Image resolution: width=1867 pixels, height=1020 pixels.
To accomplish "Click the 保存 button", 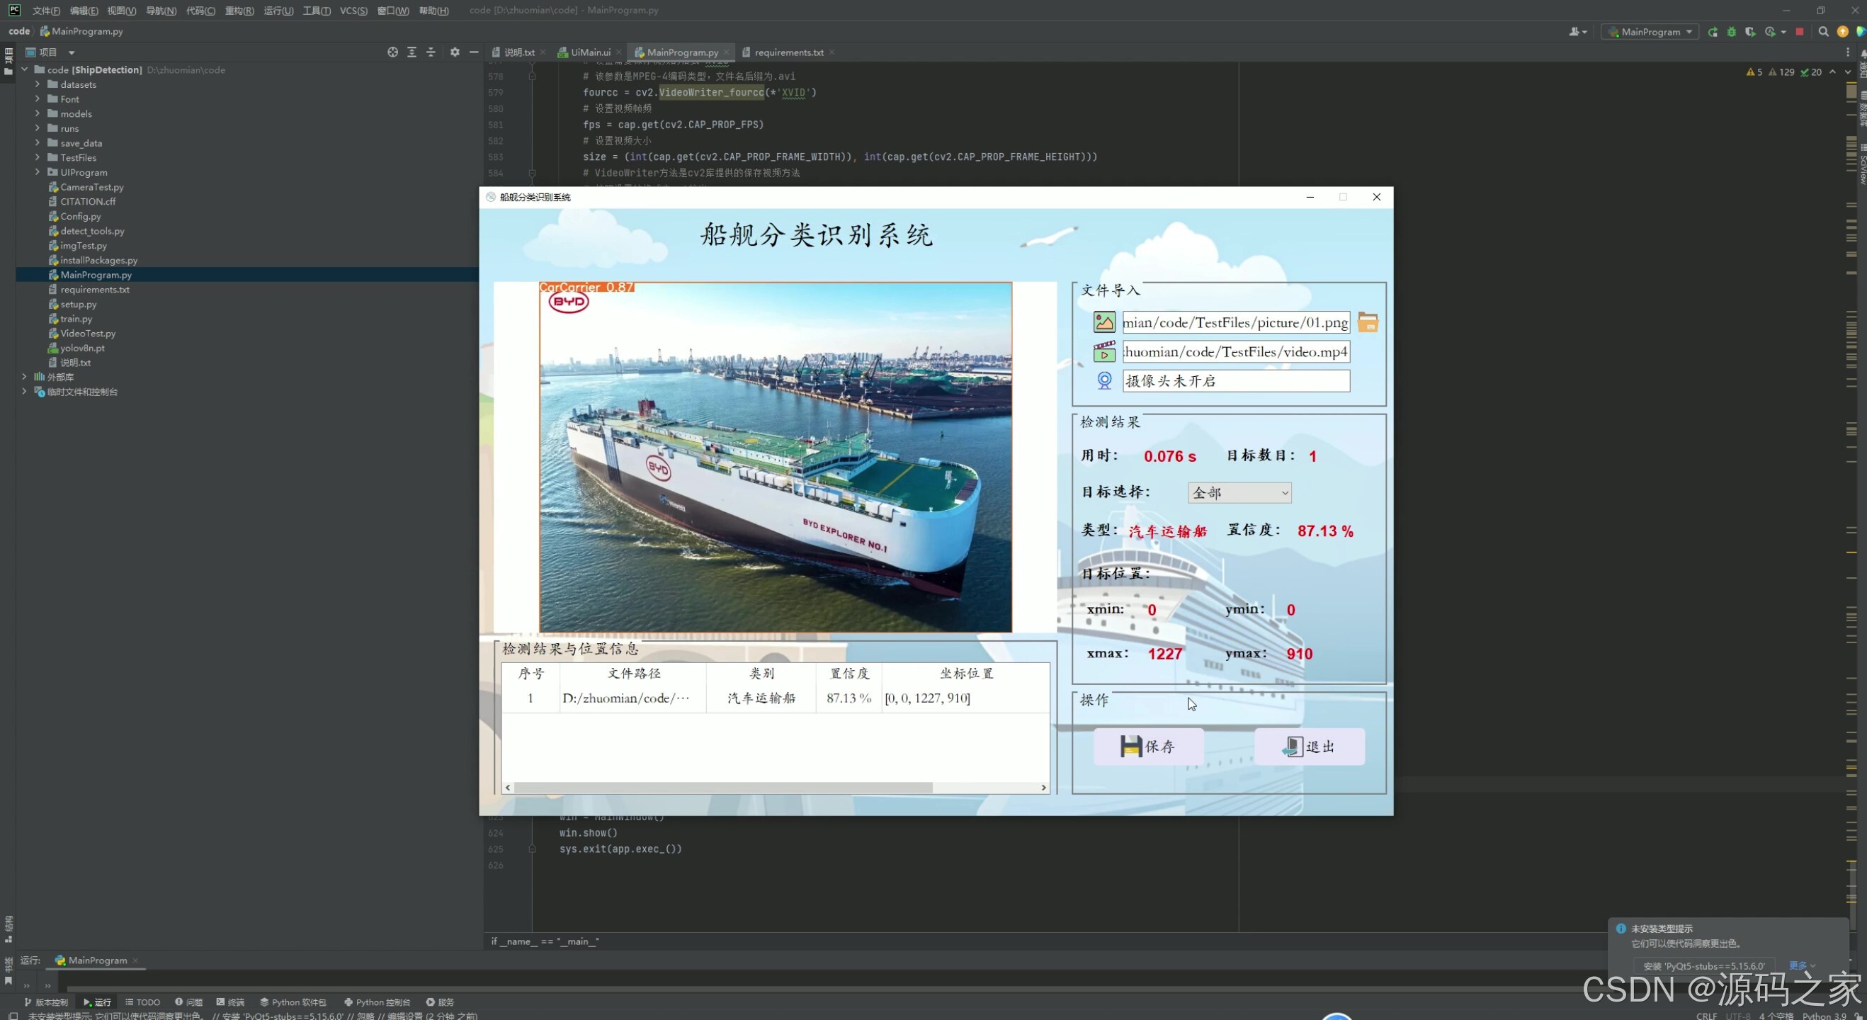I will pyautogui.click(x=1148, y=747).
